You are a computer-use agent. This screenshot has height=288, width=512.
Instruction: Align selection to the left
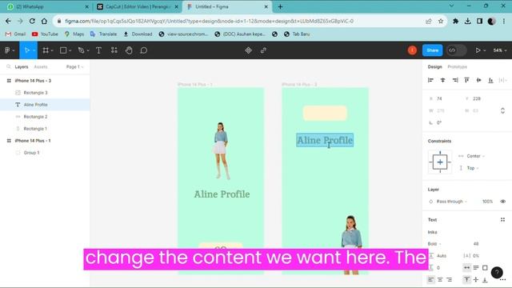click(x=430, y=80)
